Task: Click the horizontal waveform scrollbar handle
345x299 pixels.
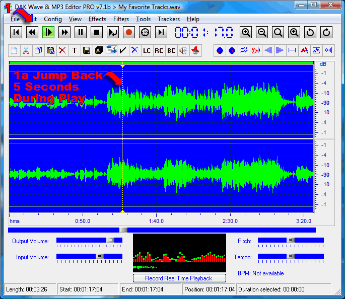Action: pos(123,230)
